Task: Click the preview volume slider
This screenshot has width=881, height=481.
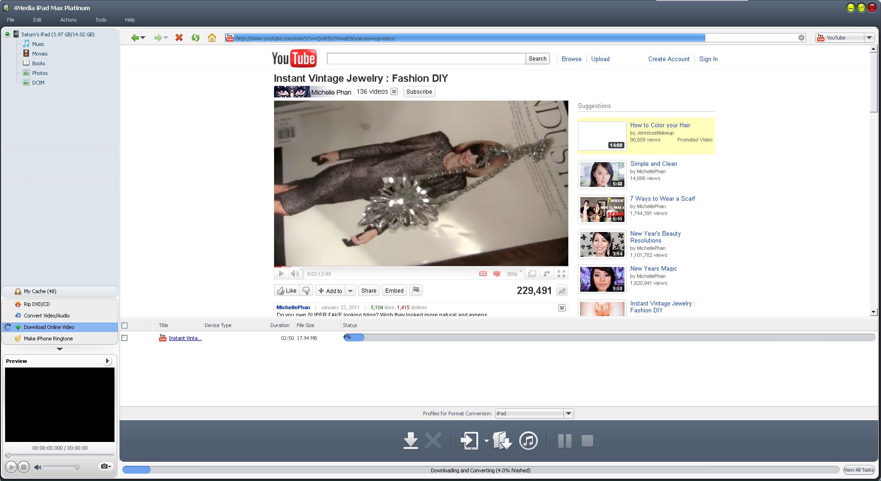Action: [61, 467]
